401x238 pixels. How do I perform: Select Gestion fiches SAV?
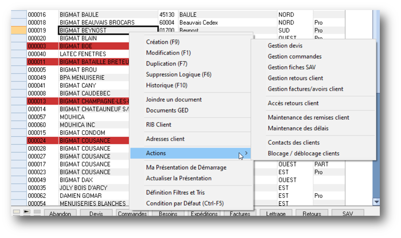[292, 67]
